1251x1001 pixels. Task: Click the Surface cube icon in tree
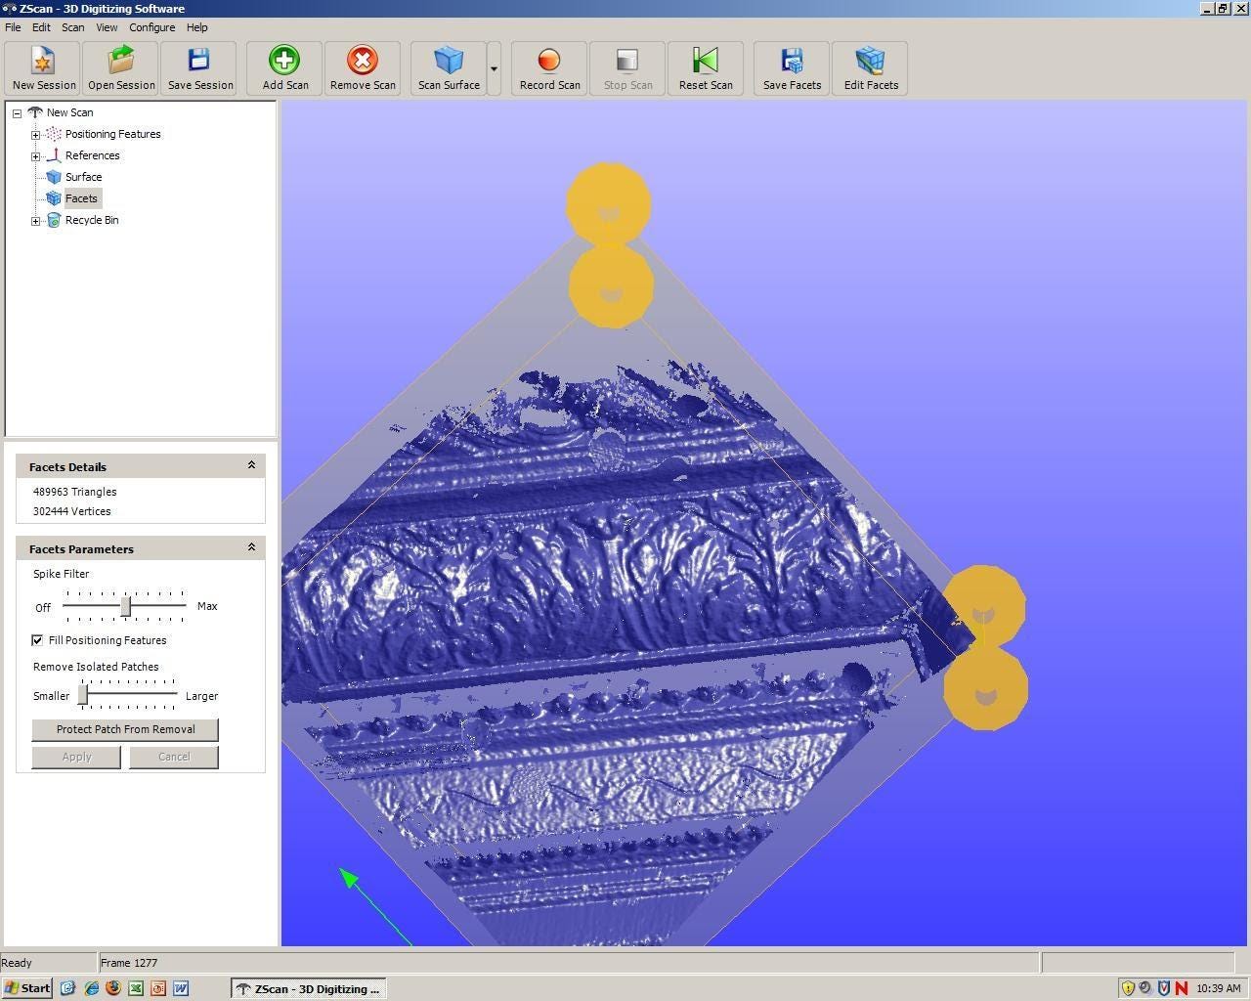pos(54,177)
